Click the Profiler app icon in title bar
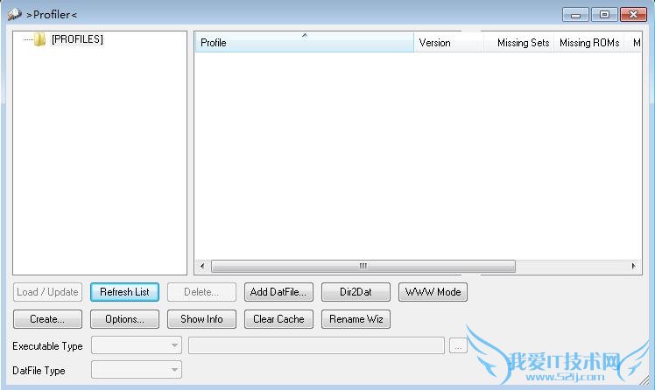The width and height of the screenshot is (655, 390). pyautogui.click(x=14, y=14)
